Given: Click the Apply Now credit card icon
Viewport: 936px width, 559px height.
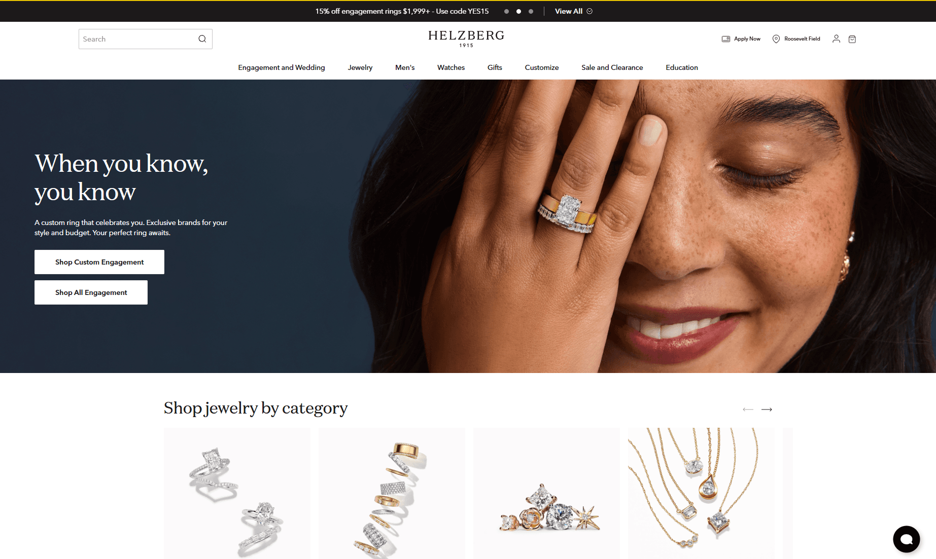Looking at the screenshot, I should 726,39.
